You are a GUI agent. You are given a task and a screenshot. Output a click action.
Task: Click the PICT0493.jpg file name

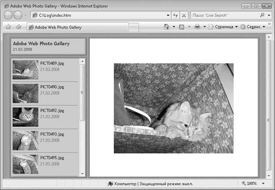52,134
